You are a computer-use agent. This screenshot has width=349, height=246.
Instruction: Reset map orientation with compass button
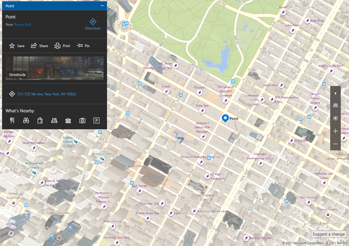[x=336, y=93]
